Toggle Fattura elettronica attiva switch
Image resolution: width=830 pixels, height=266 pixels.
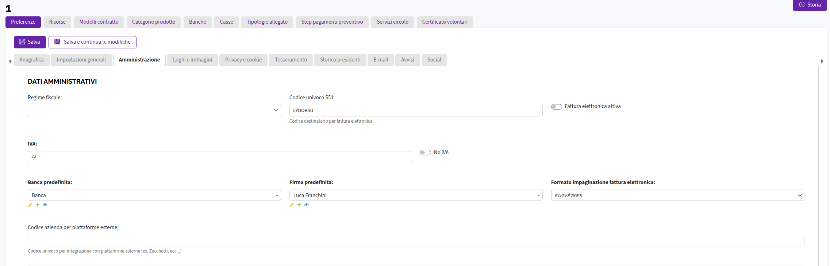(x=556, y=107)
